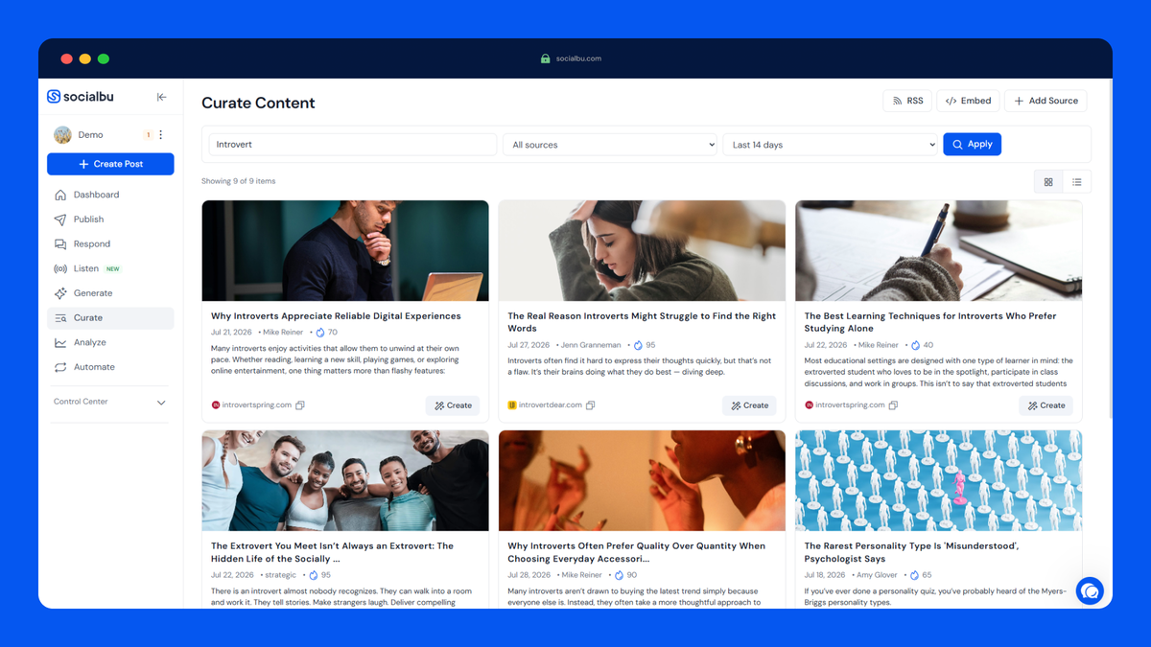This screenshot has height=647, width=1151.
Task: Copy link icon next to introvertdear.com
Action: click(590, 405)
